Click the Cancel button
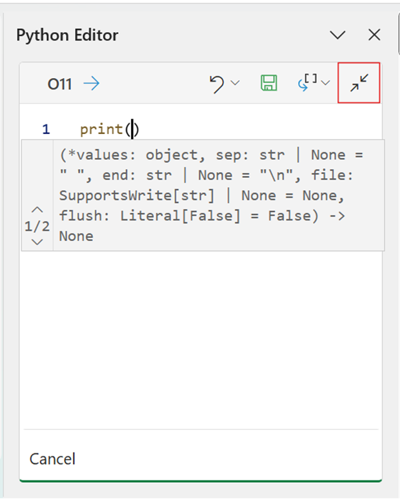400x499 pixels. tap(52, 459)
